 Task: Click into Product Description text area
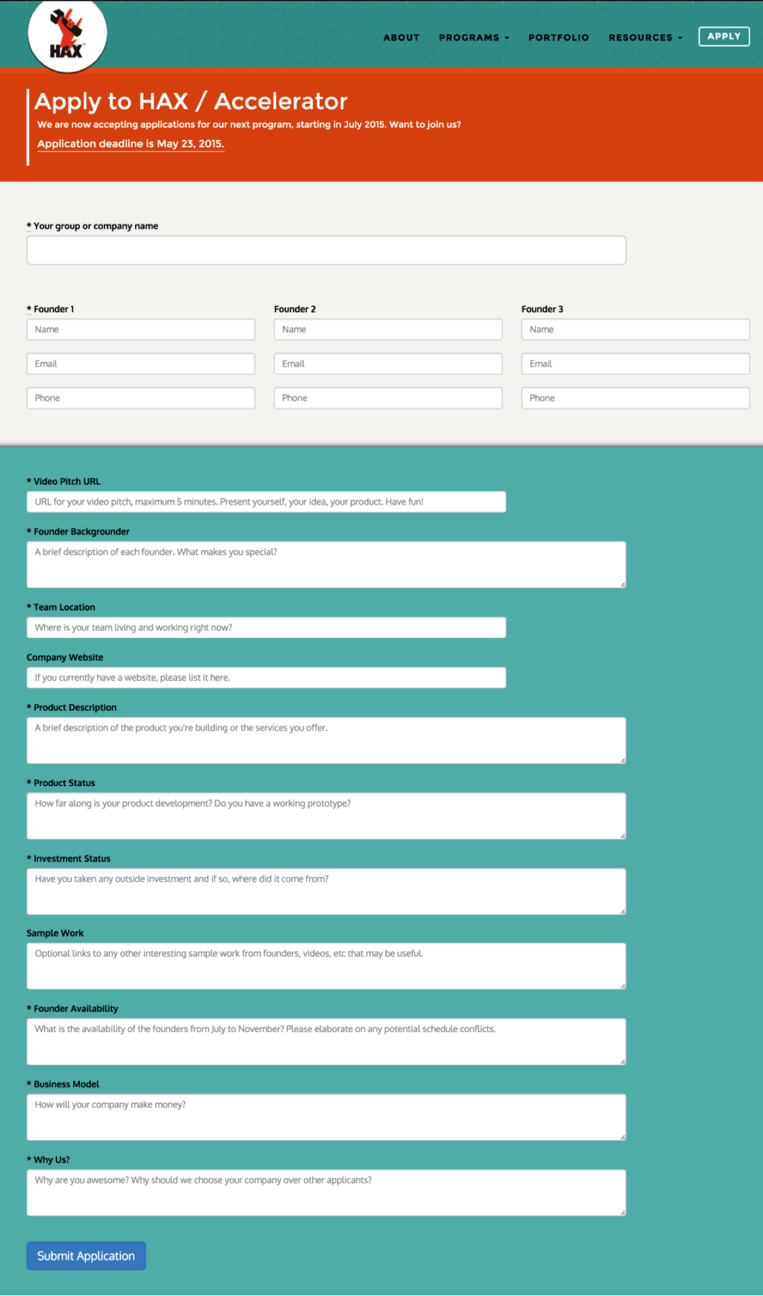point(326,741)
